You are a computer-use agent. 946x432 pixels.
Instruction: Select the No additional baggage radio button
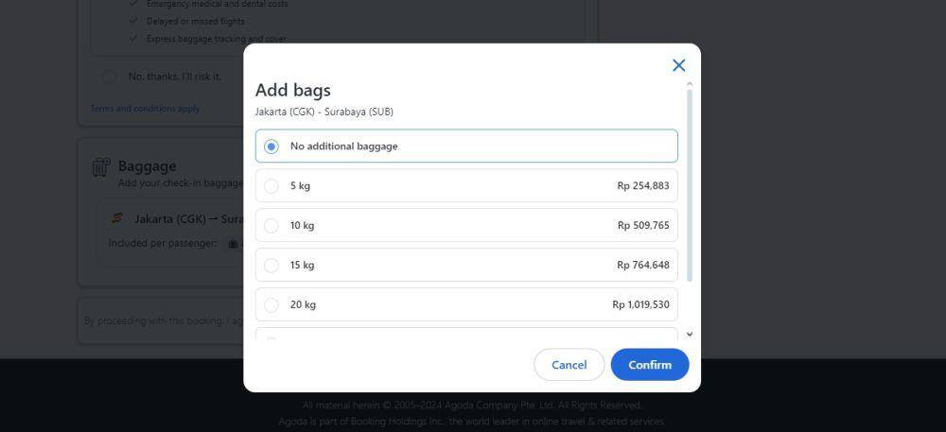(272, 147)
